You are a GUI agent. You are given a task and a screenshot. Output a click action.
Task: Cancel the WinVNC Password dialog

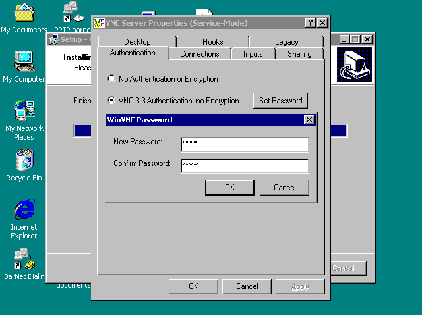tap(284, 187)
